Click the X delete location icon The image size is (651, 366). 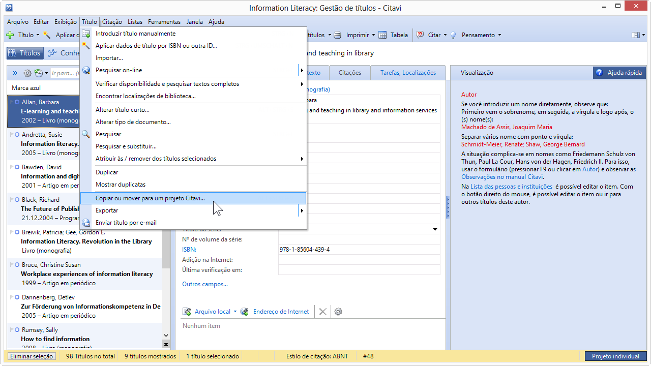pos(322,312)
